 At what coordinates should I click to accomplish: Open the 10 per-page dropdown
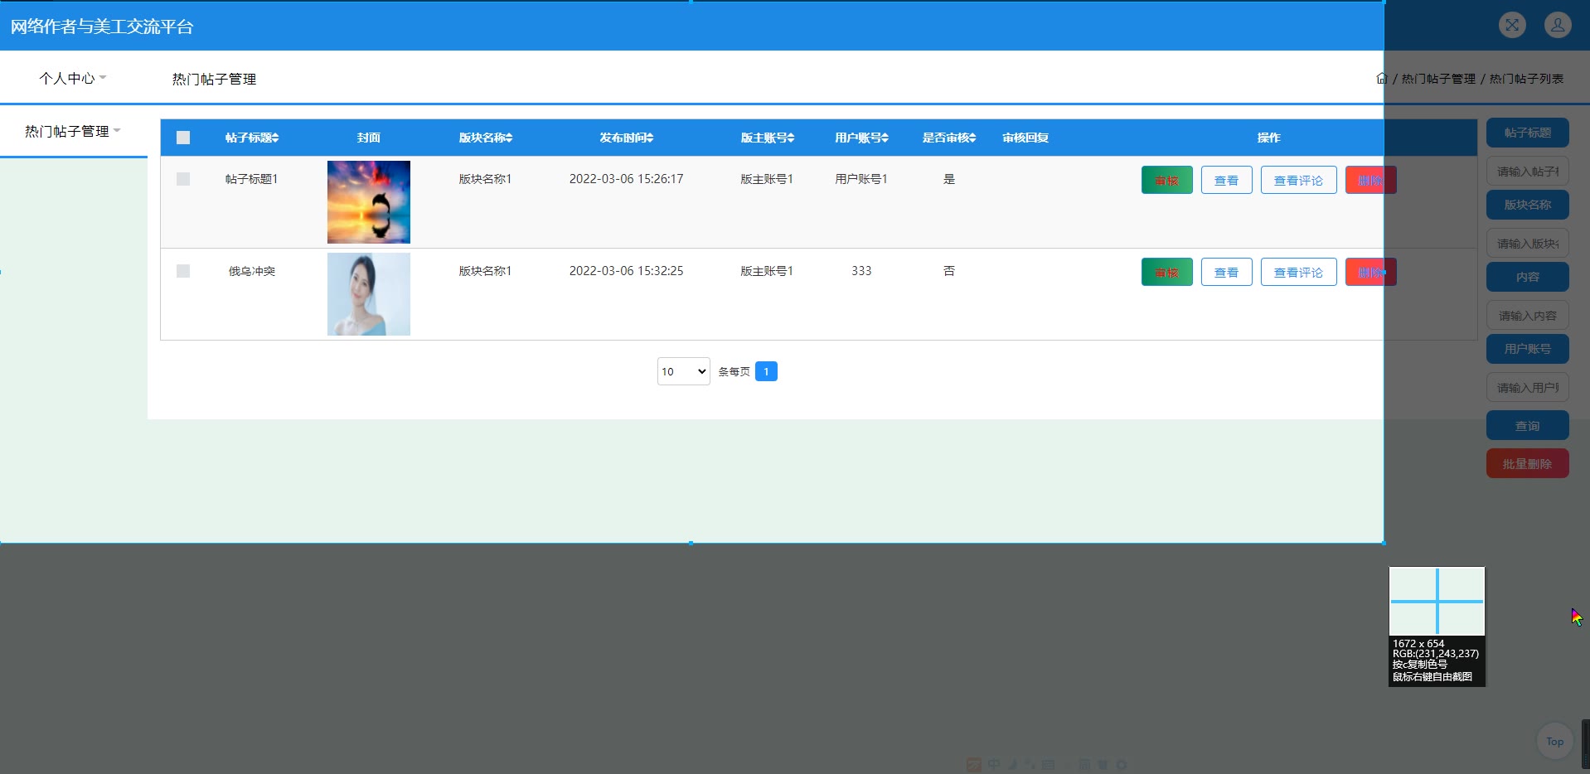point(683,371)
